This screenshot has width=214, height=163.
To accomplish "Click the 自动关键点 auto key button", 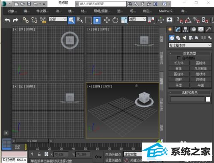I will click(113, 154).
